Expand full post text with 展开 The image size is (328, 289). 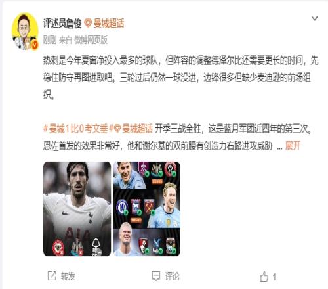coord(293,146)
